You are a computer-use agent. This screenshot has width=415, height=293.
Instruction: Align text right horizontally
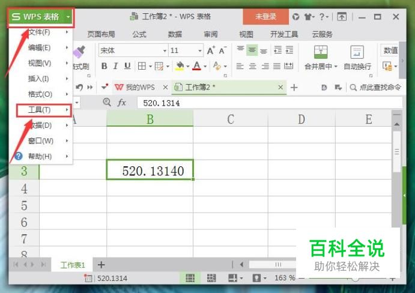[265, 66]
